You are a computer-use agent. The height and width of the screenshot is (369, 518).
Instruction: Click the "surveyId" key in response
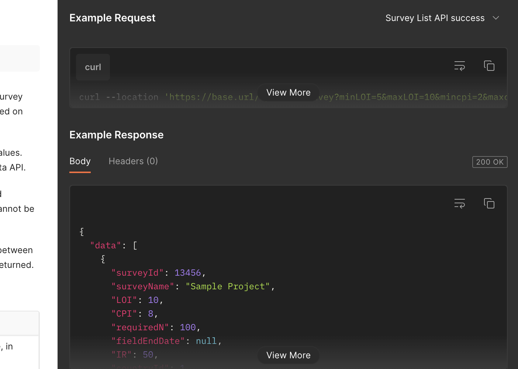point(138,273)
